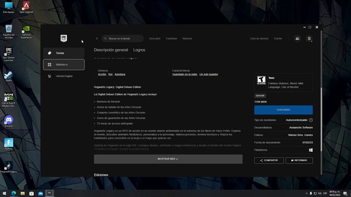Select the Call of Duty Modern Warfare shortcut
Screen dimensions: 351x197
9,100
